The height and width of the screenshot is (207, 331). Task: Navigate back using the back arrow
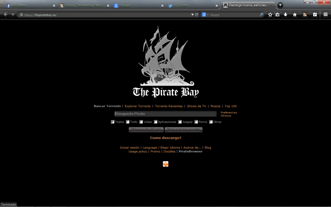click(x=5, y=14)
